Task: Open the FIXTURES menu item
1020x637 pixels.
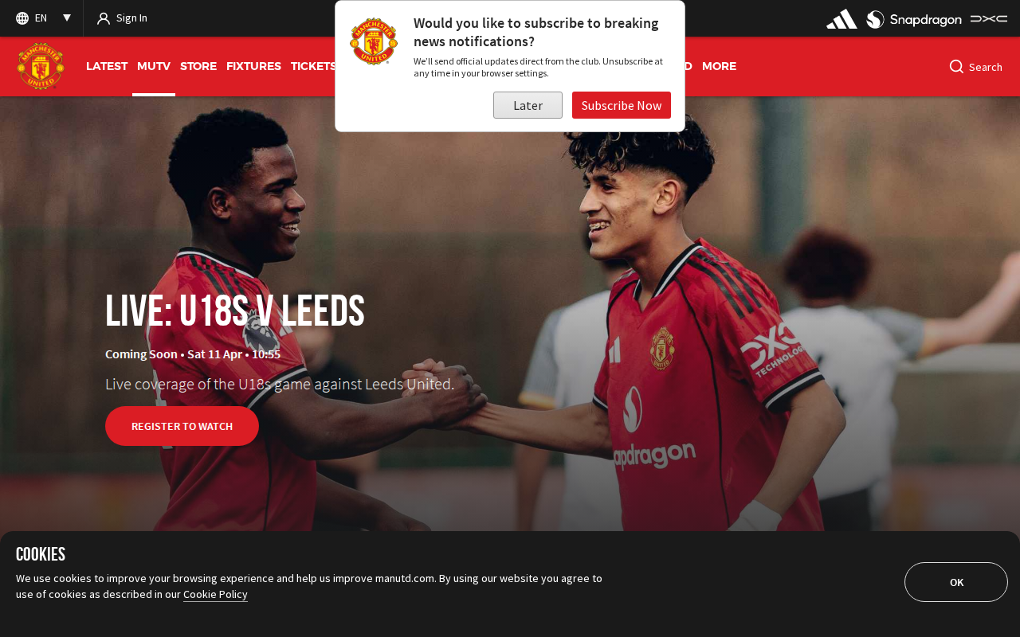Action: 253,66
